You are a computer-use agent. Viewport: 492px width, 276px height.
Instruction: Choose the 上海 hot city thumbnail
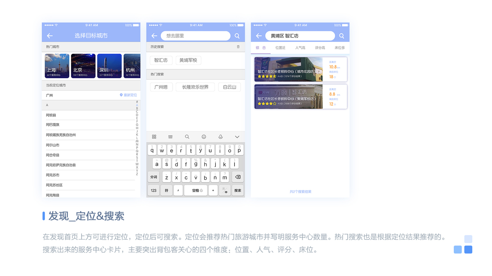click(57, 66)
